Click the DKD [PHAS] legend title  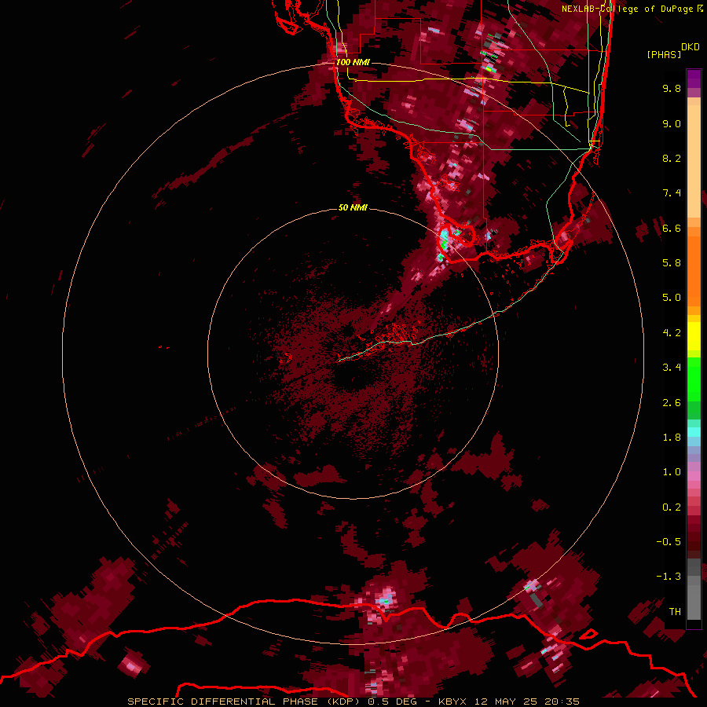[672, 50]
